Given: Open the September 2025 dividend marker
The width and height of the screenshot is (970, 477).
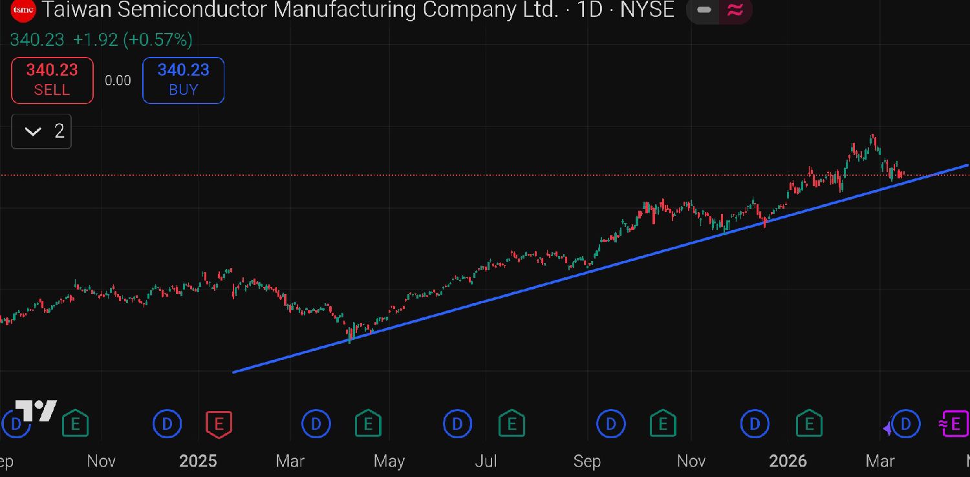Looking at the screenshot, I should [x=610, y=424].
